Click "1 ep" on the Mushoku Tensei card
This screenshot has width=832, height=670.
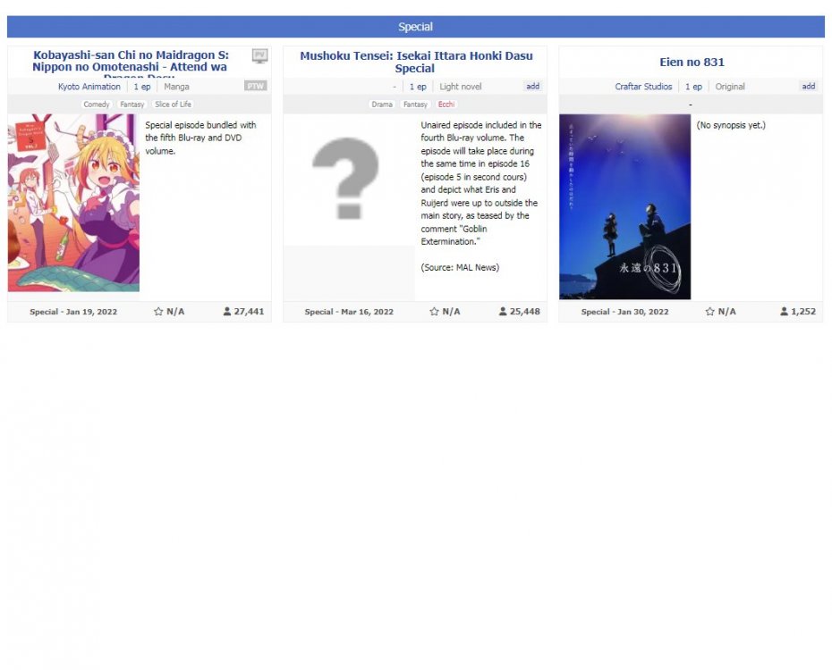pos(418,87)
